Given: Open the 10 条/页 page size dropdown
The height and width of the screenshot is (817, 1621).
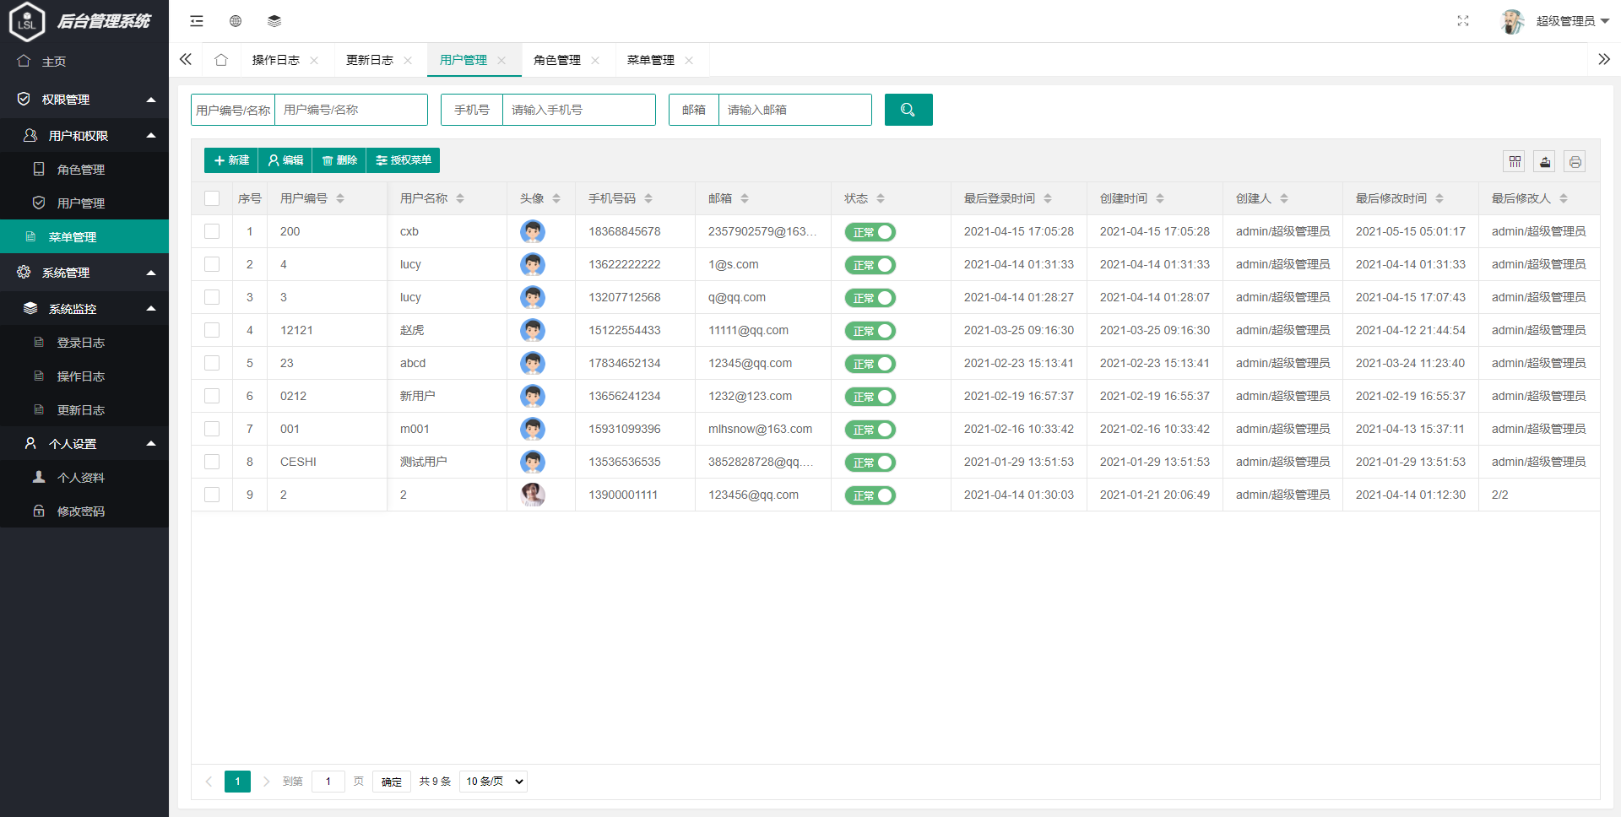Looking at the screenshot, I should coord(493,781).
